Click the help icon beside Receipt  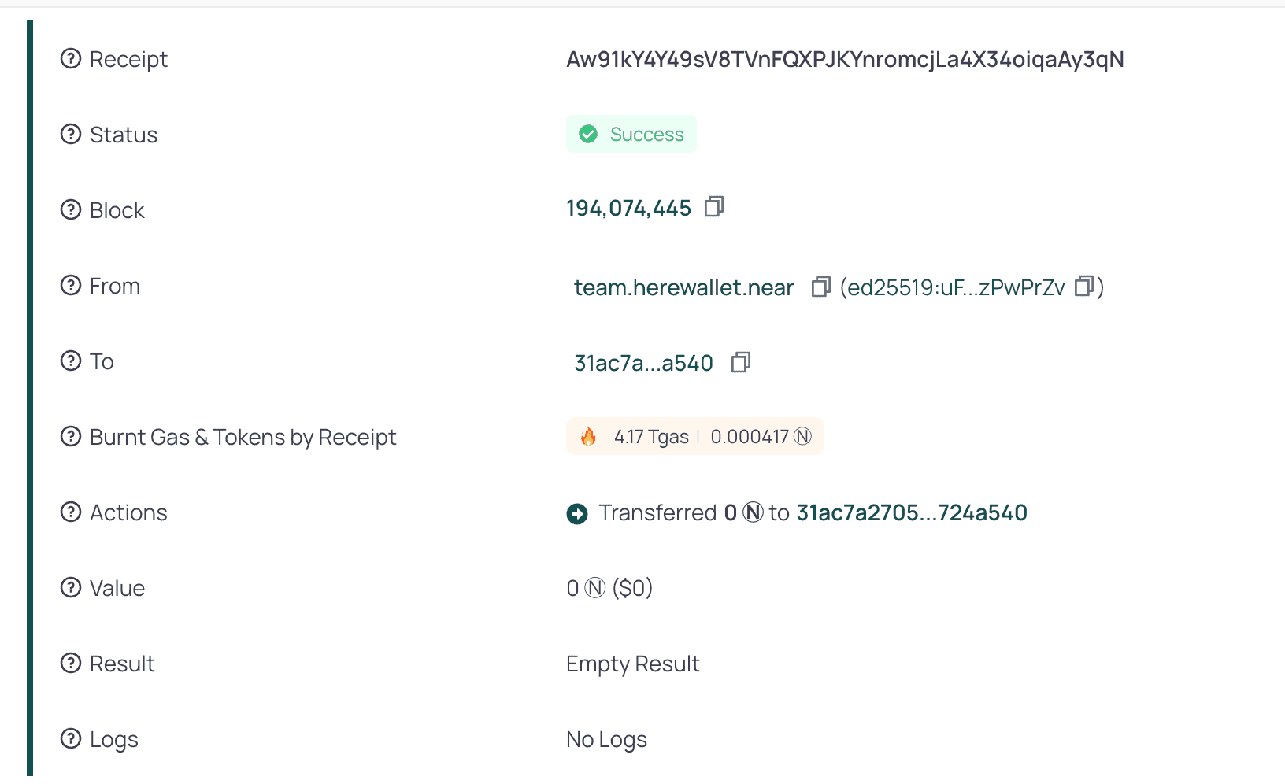click(70, 58)
